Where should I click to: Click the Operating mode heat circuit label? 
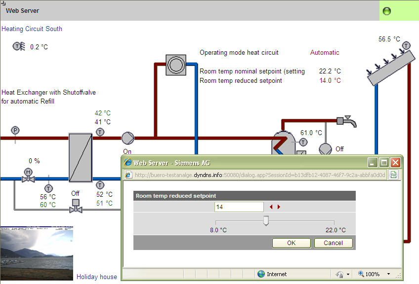pos(239,53)
